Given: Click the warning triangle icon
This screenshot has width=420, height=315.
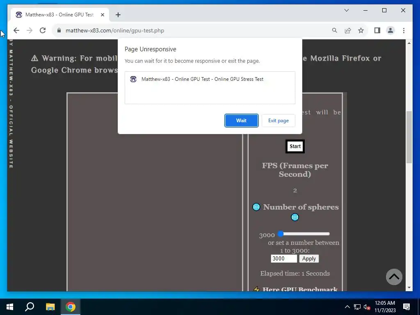Looking at the screenshot, I should tap(34, 58).
